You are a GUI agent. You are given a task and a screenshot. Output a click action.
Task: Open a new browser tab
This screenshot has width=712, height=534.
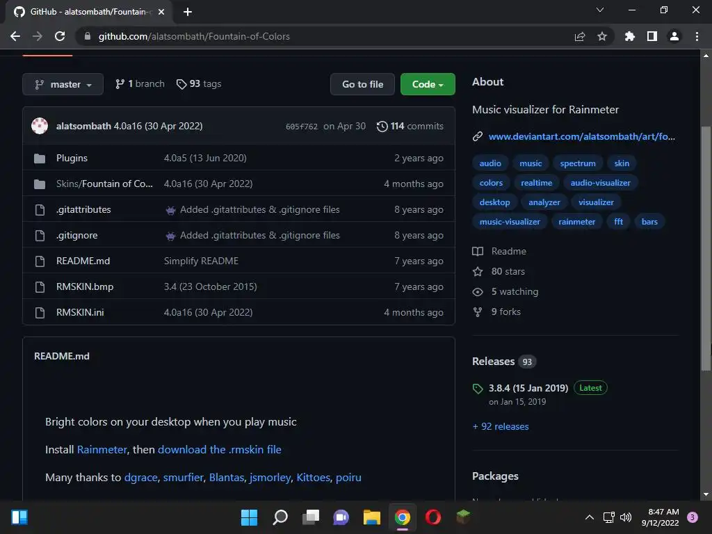click(188, 12)
